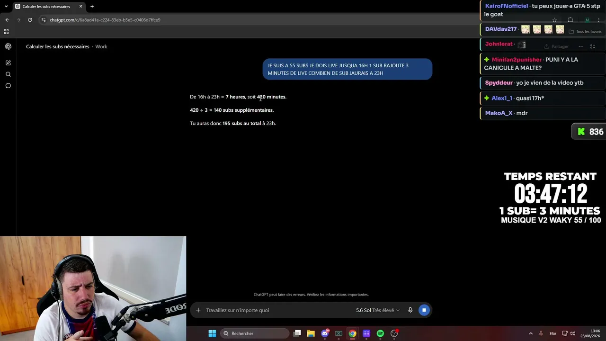Click the text '195 subs au total'
The height and width of the screenshot is (341, 606).
(x=241, y=123)
